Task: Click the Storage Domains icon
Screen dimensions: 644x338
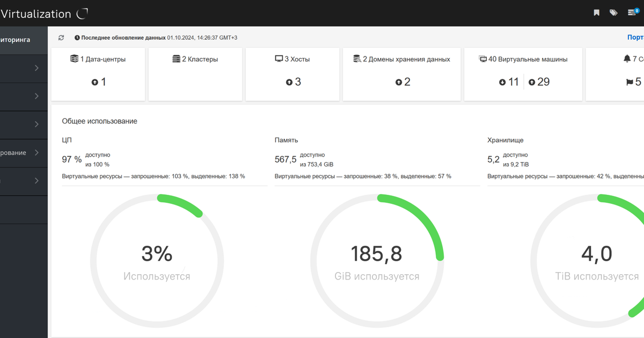Action: point(357,58)
